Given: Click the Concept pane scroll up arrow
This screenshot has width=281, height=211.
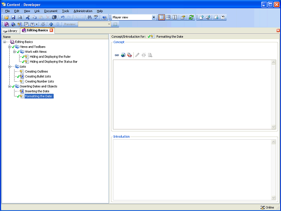Looking at the screenshot, I should 274,62.
